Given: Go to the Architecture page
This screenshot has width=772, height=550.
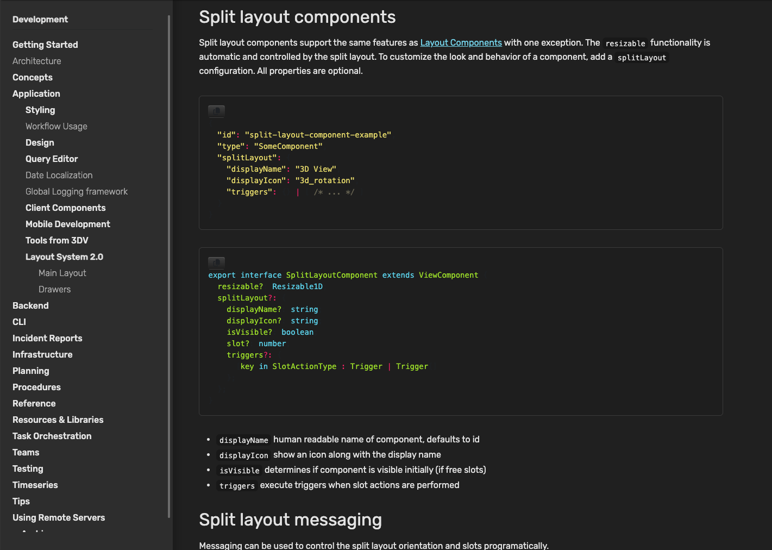Looking at the screenshot, I should (x=36, y=61).
